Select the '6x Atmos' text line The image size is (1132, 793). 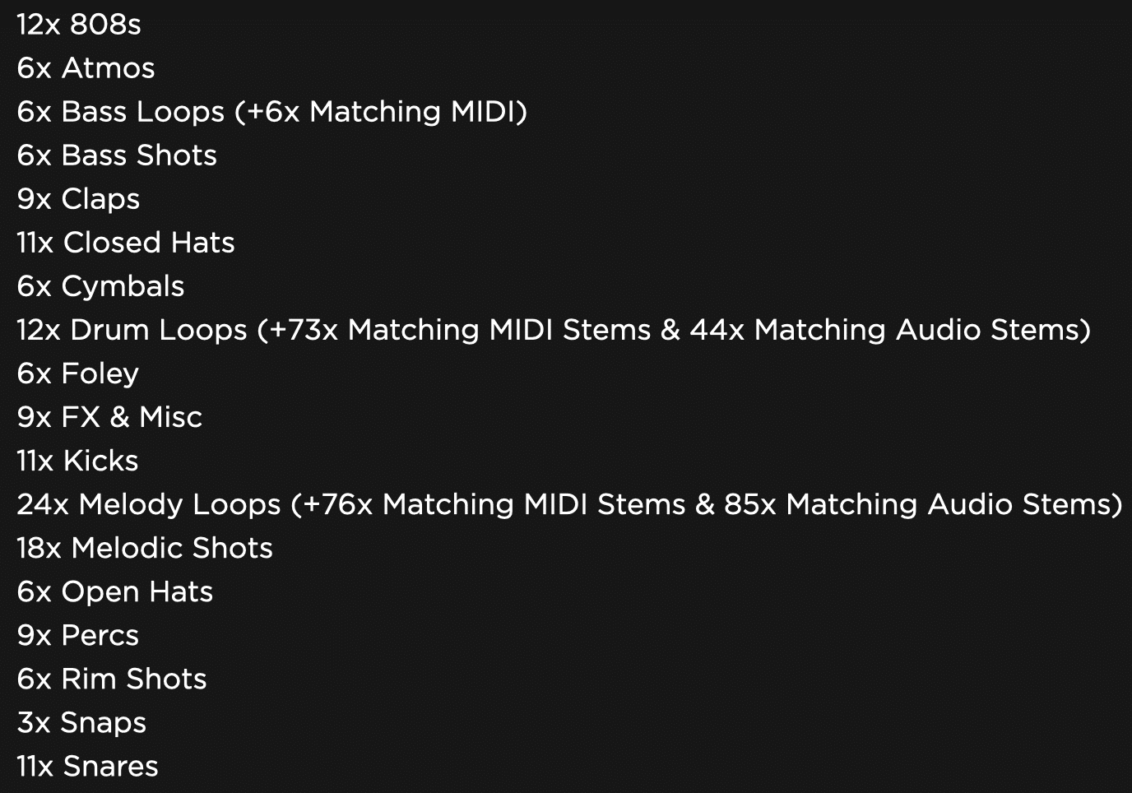[x=86, y=68]
